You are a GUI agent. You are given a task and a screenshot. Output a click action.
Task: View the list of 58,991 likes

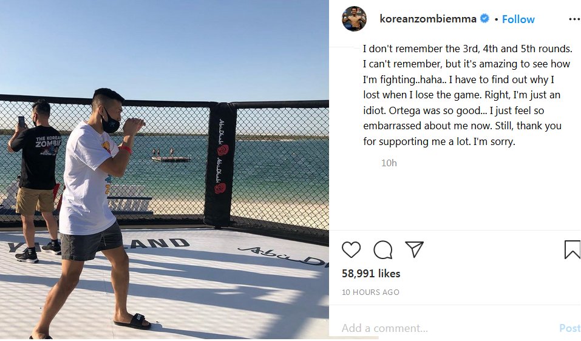coord(371,273)
